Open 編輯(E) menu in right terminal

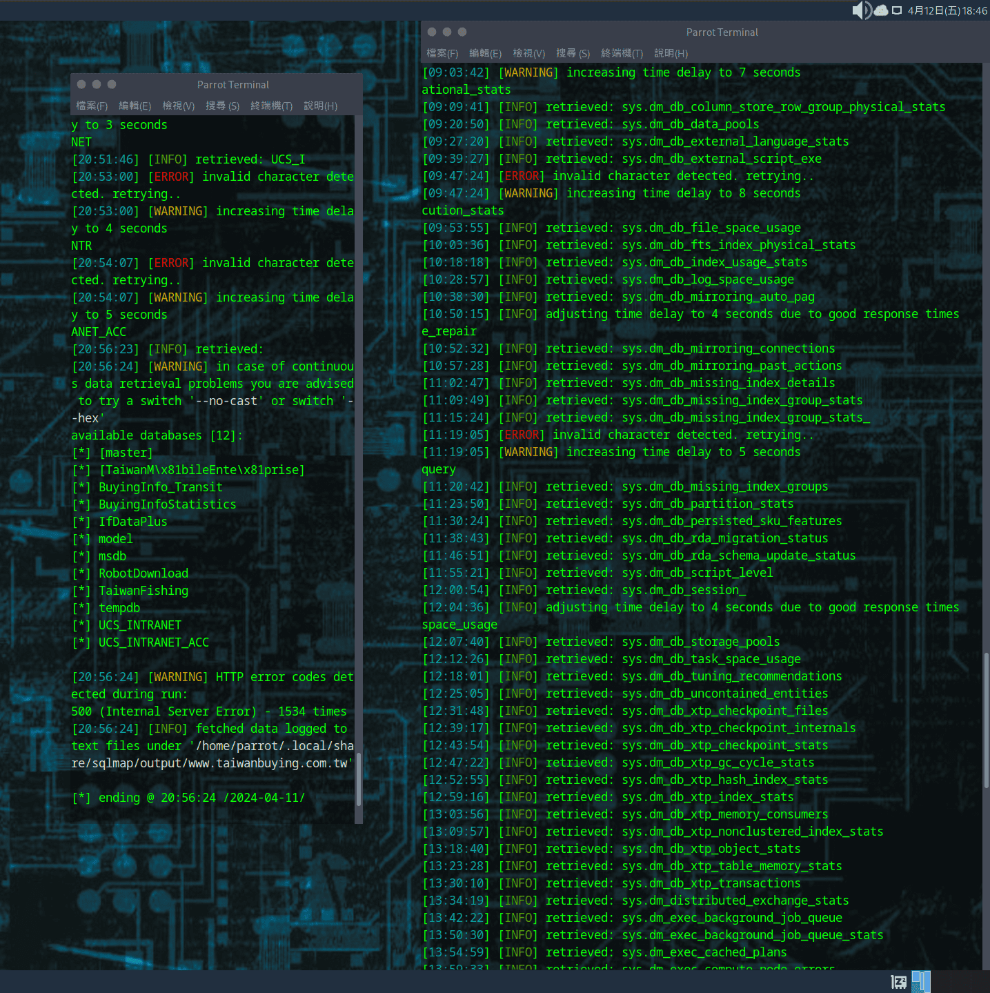pos(485,53)
